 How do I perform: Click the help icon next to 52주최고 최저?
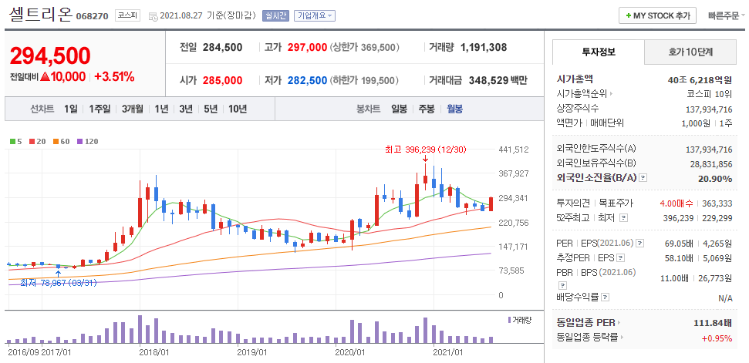coord(623,218)
